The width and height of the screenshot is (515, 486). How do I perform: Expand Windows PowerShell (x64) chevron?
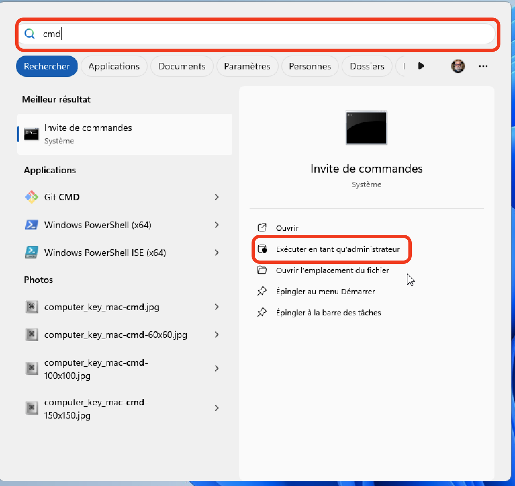point(217,225)
